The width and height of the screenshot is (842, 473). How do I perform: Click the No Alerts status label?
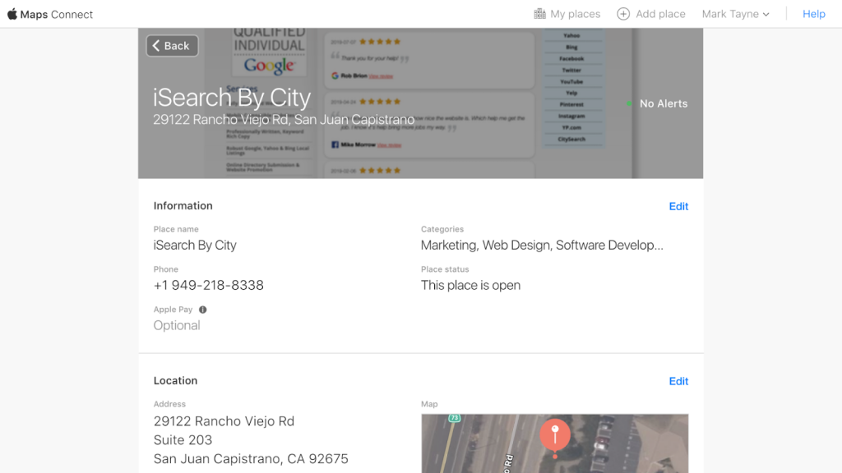[664, 103]
